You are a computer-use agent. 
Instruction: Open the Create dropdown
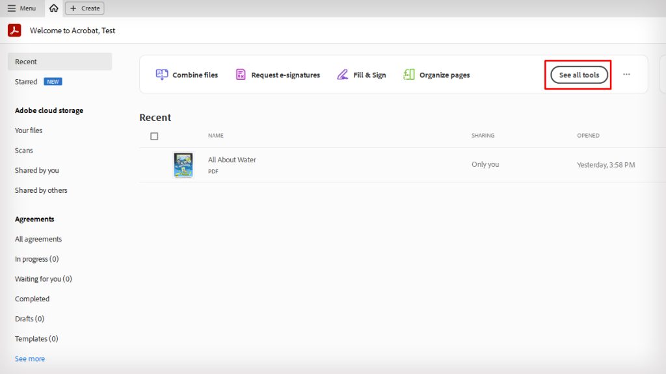point(85,8)
